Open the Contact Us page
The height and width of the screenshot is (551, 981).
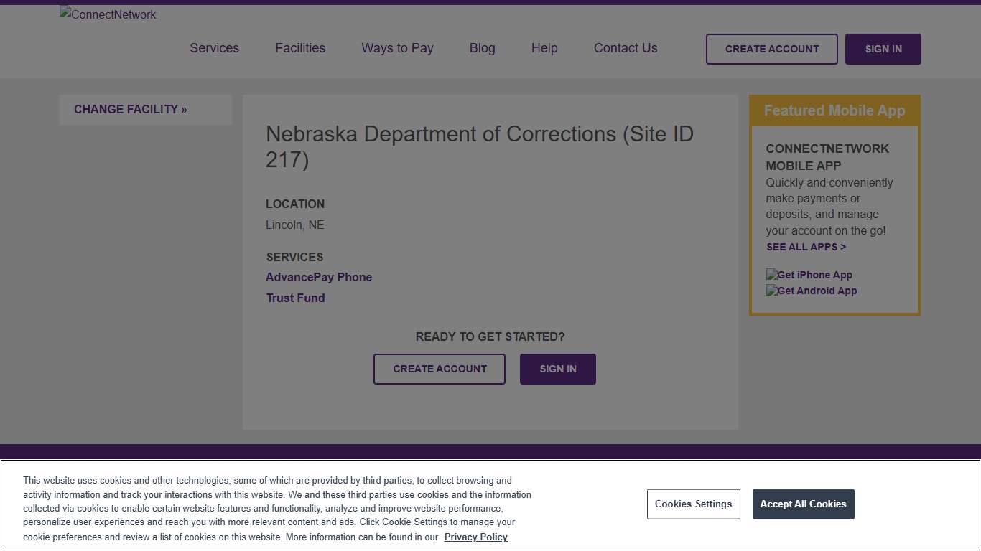[625, 48]
